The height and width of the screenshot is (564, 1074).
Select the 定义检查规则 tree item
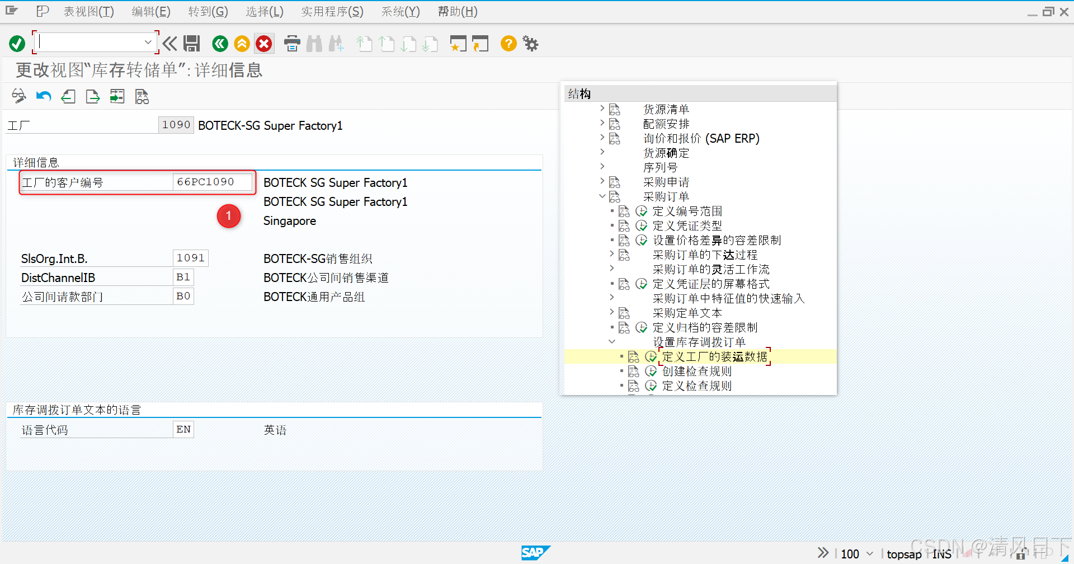(x=697, y=386)
